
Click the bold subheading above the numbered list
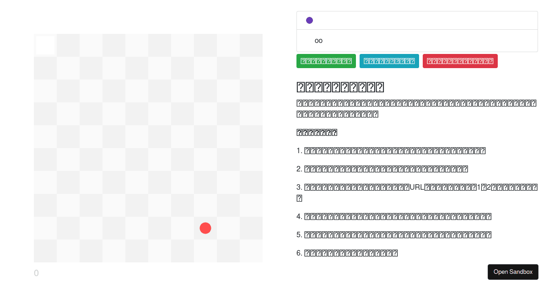[x=316, y=132]
